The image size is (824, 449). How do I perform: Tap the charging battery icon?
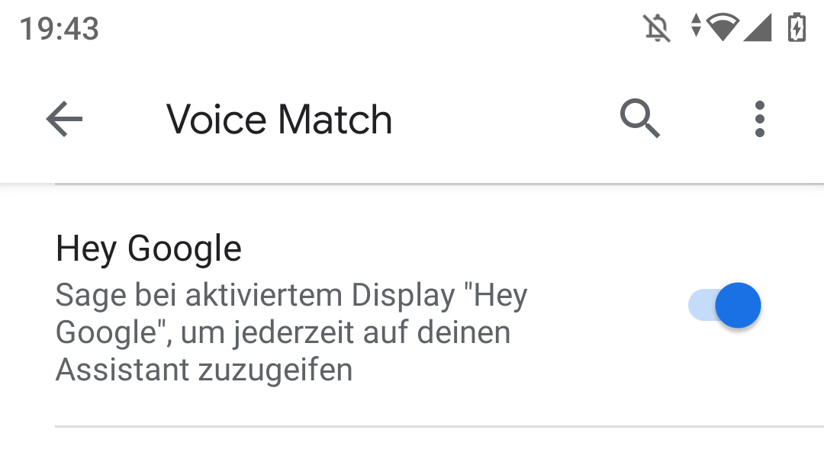coord(797,27)
